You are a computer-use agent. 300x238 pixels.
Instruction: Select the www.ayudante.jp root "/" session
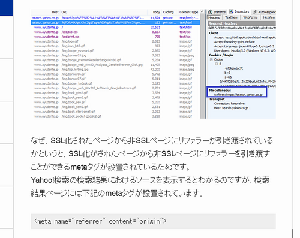pos(115,28)
